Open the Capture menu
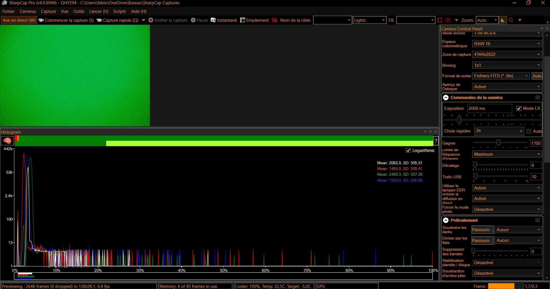 (48, 11)
